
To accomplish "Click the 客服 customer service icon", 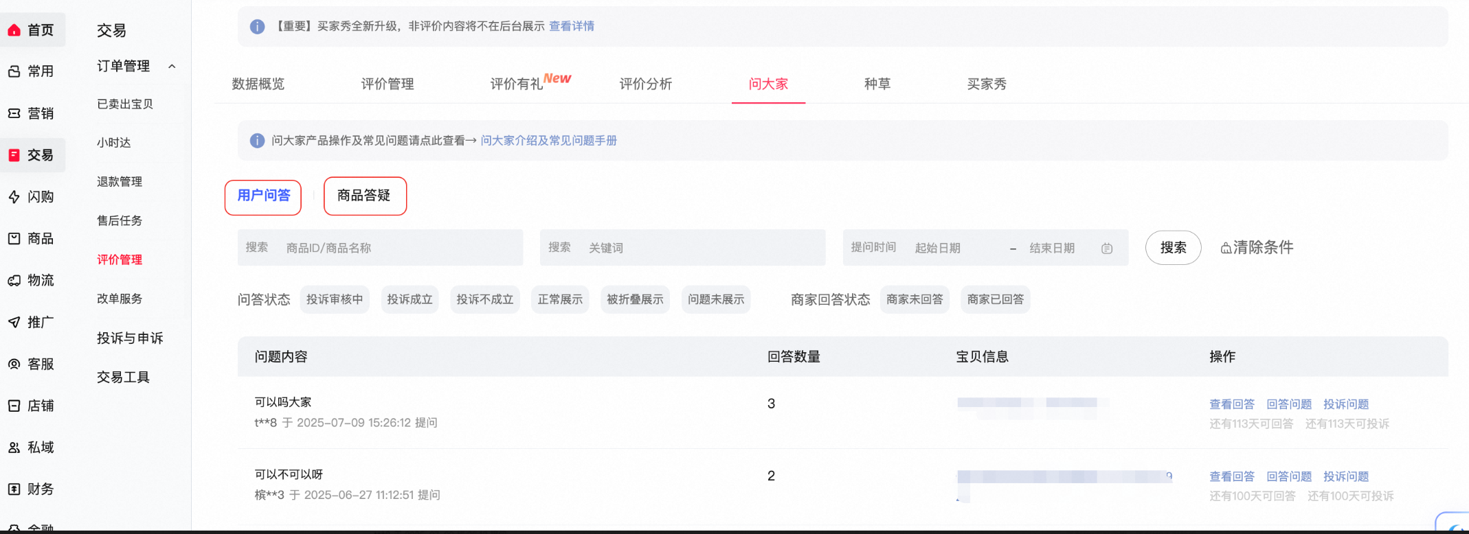I will pyautogui.click(x=14, y=364).
